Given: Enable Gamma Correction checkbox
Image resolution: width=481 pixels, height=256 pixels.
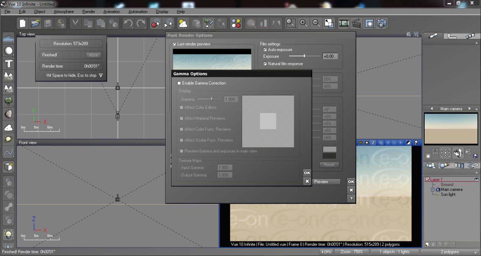Looking at the screenshot, I should pyautogui.click(x=179, y=83).
